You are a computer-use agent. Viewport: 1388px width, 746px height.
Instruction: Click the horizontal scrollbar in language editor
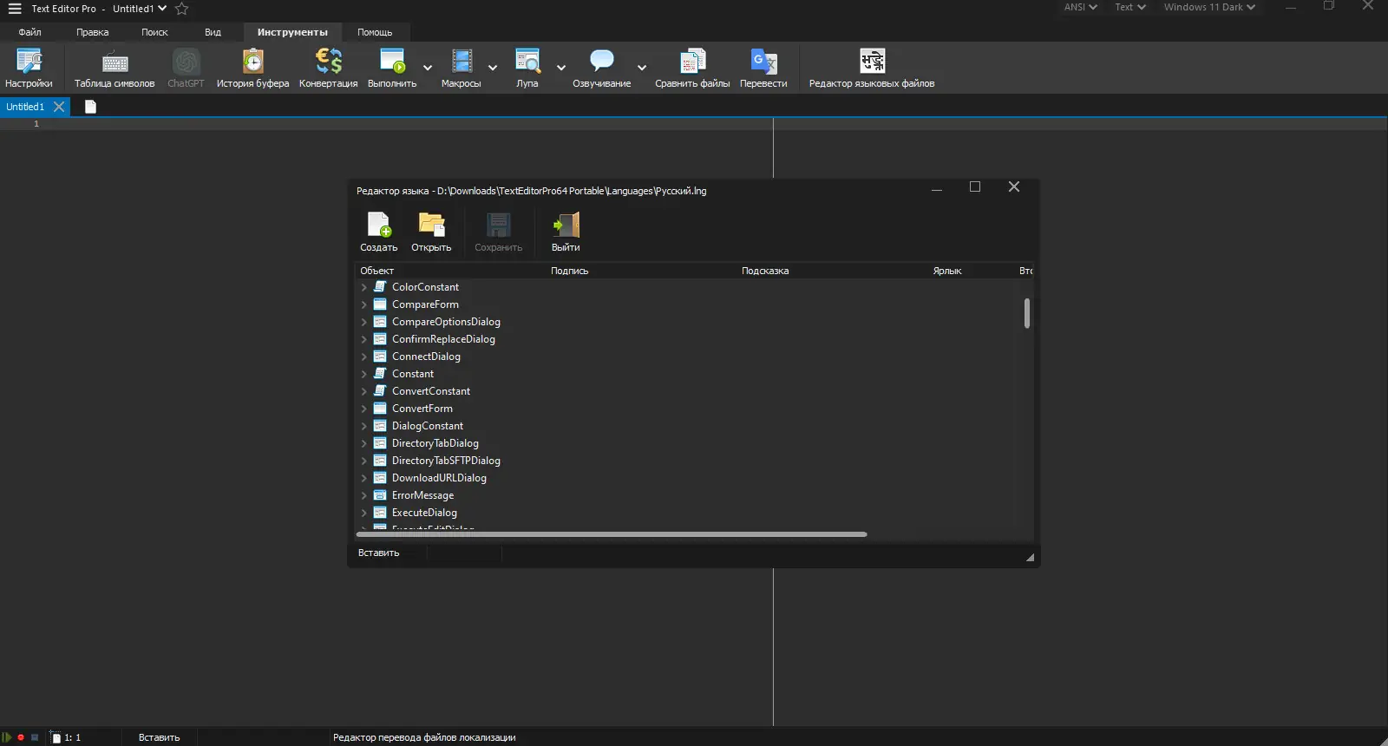[x=612, y=534]
